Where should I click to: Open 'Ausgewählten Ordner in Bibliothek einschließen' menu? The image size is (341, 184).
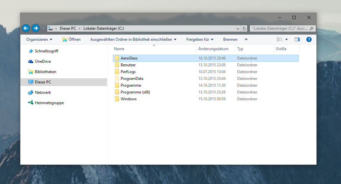coord(133,39)
